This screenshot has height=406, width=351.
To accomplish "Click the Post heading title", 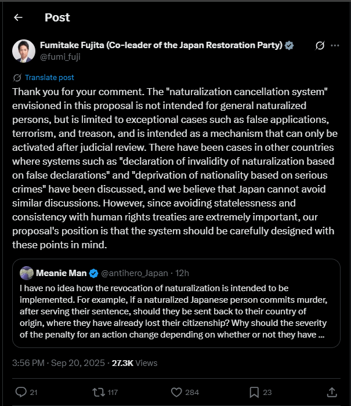I will point(57,17).
